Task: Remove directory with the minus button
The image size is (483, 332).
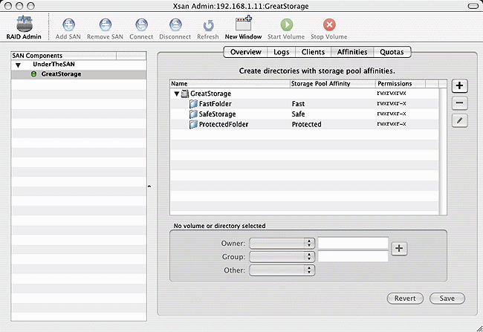Action: (459, 102)
